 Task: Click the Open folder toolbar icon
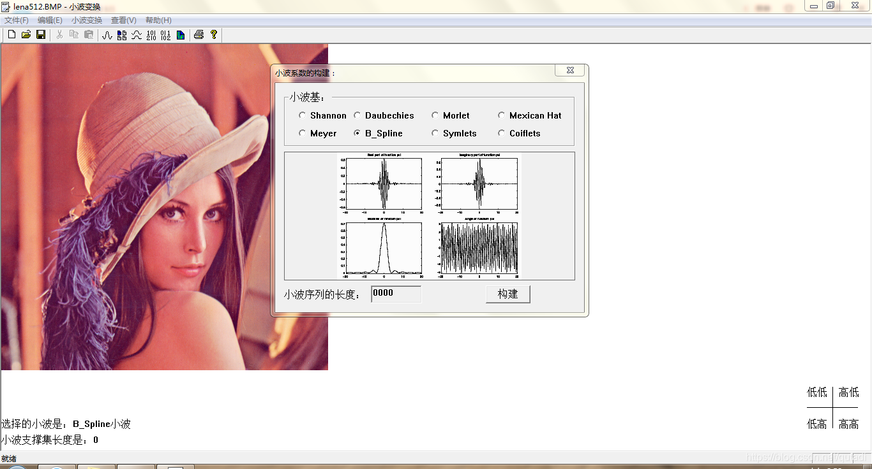[x=26, y=34]
